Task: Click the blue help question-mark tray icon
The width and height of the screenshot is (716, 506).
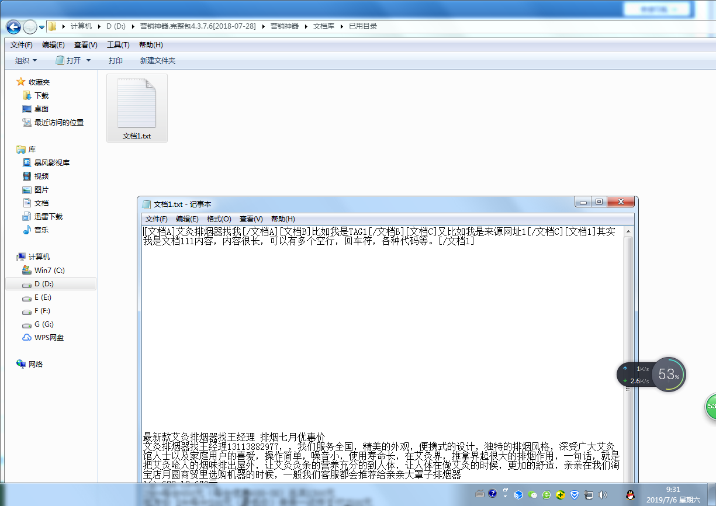Action: tap(493, 494)
